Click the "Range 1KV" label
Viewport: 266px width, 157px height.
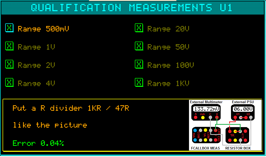click(x=168, y=83)
